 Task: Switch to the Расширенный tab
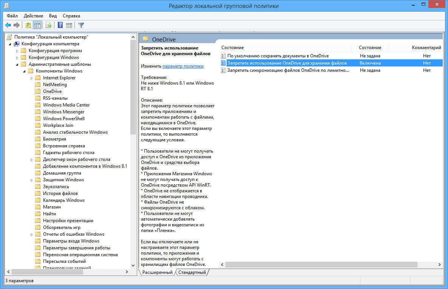[158, 272]
